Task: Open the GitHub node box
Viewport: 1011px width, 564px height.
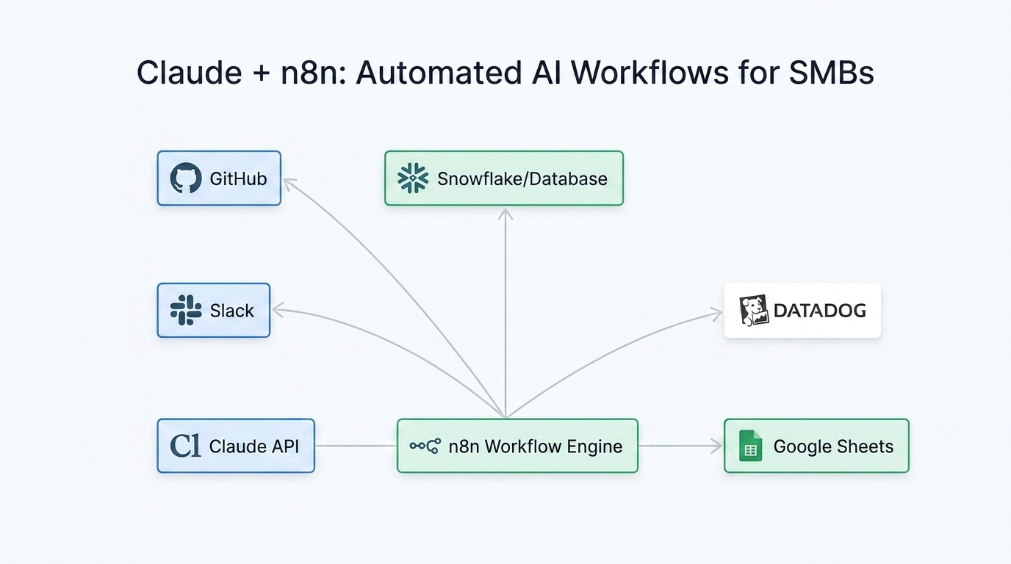Action: point(219,178)
